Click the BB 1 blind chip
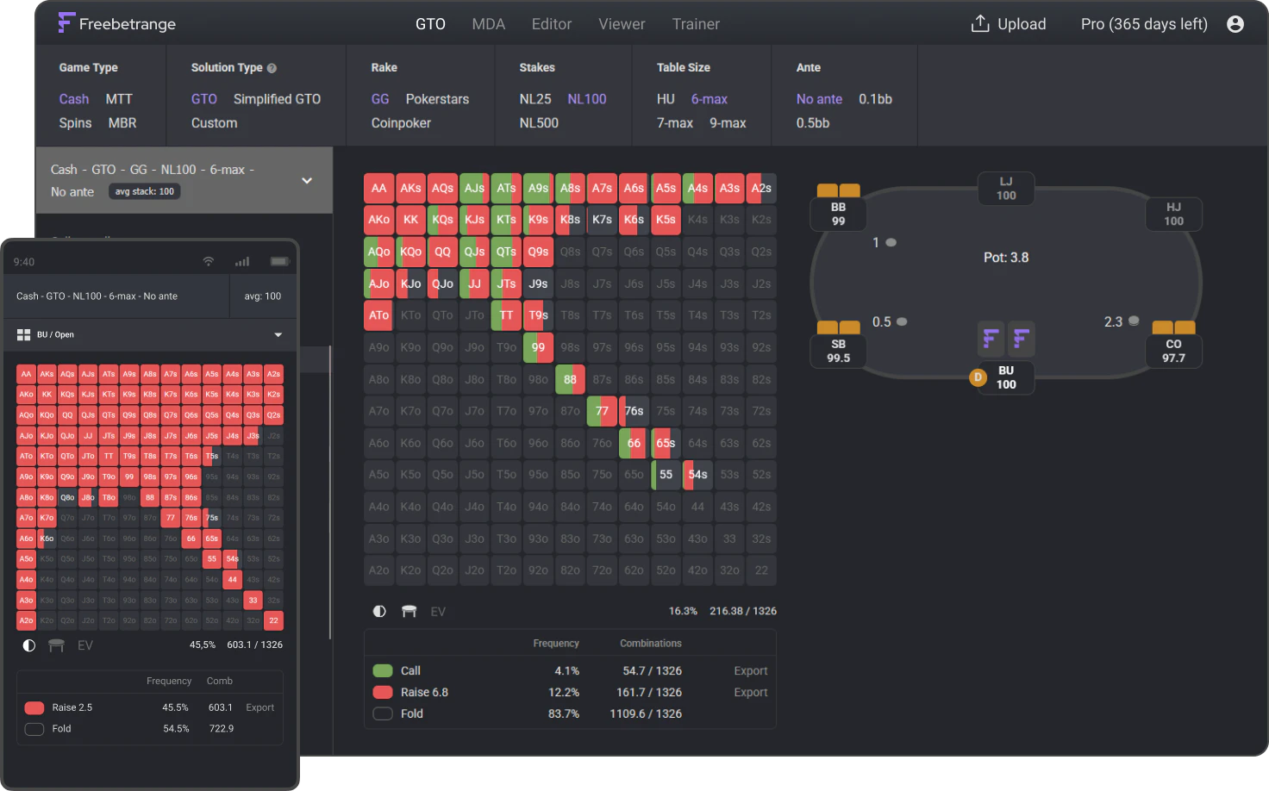Image resolution: width=1269 pixels, height=791 pixels. 891,242
